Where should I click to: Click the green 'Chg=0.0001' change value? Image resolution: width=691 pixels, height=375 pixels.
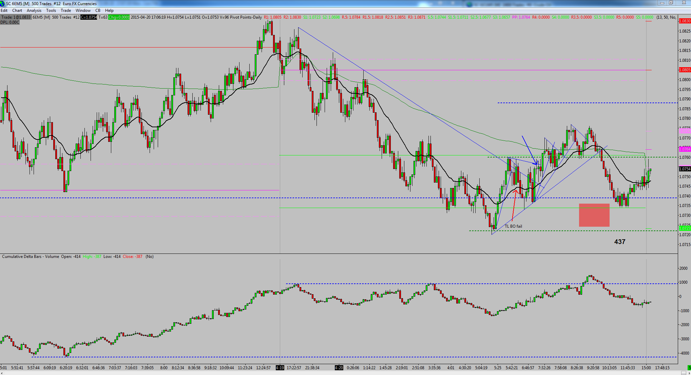click(119, 17)
